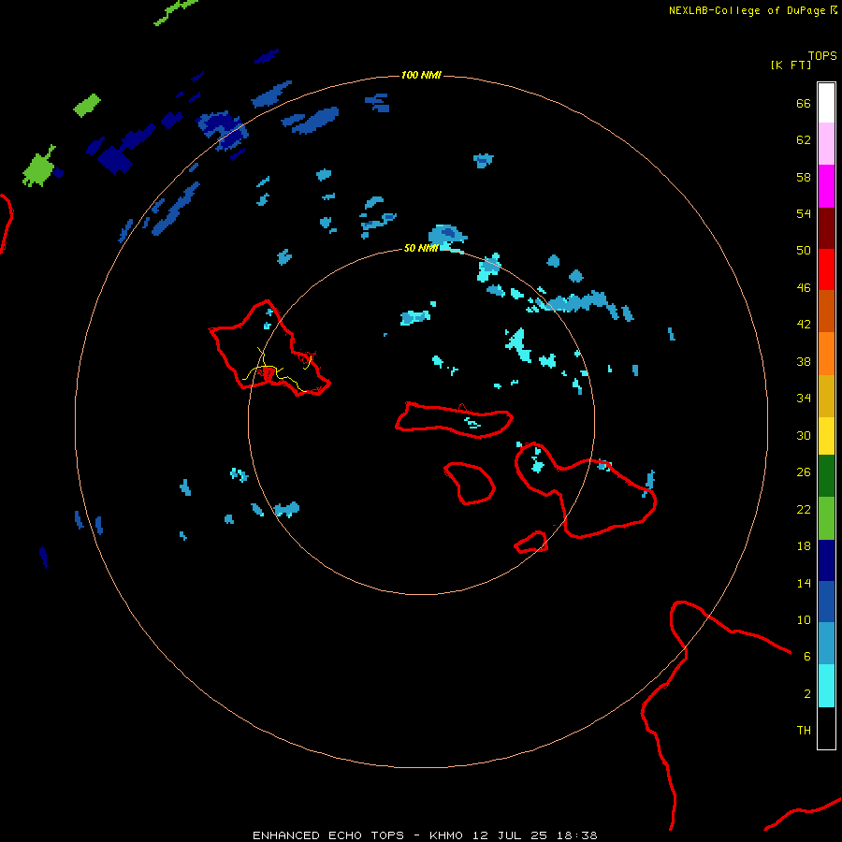The image size is (842, 842).
Task: Click the "12 JUL 25" date text
Action: tap(510, 835)
